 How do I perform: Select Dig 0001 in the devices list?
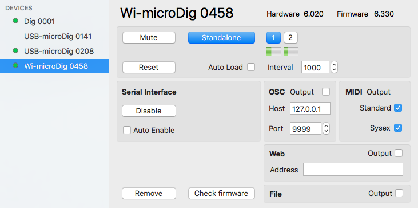[x=54, y=21]
